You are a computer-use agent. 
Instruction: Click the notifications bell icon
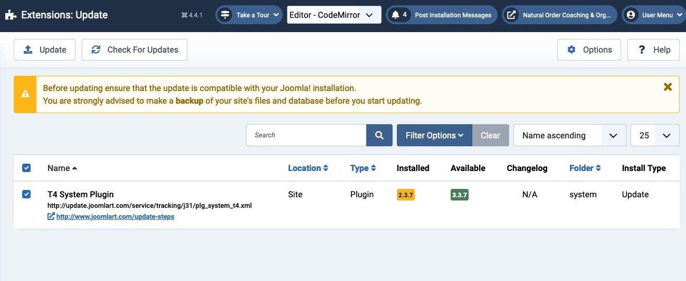click(396, 15)
